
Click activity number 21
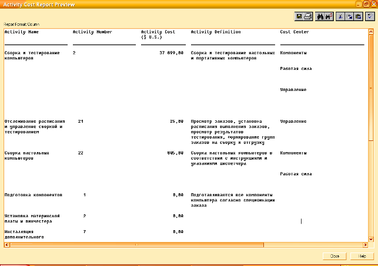81,122
